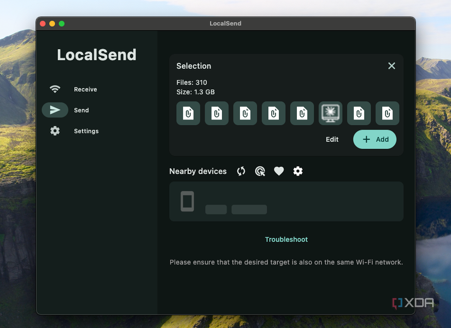
Task: Click the third file attachment thumbnail
Action: coord(245,113)
